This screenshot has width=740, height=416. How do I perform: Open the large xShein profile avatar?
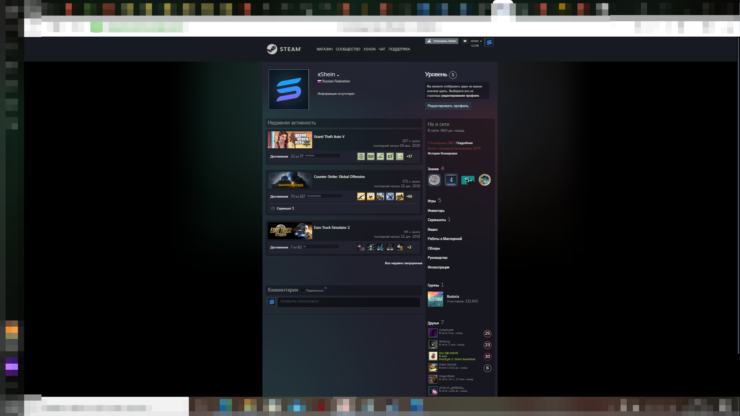coord(289,89)
